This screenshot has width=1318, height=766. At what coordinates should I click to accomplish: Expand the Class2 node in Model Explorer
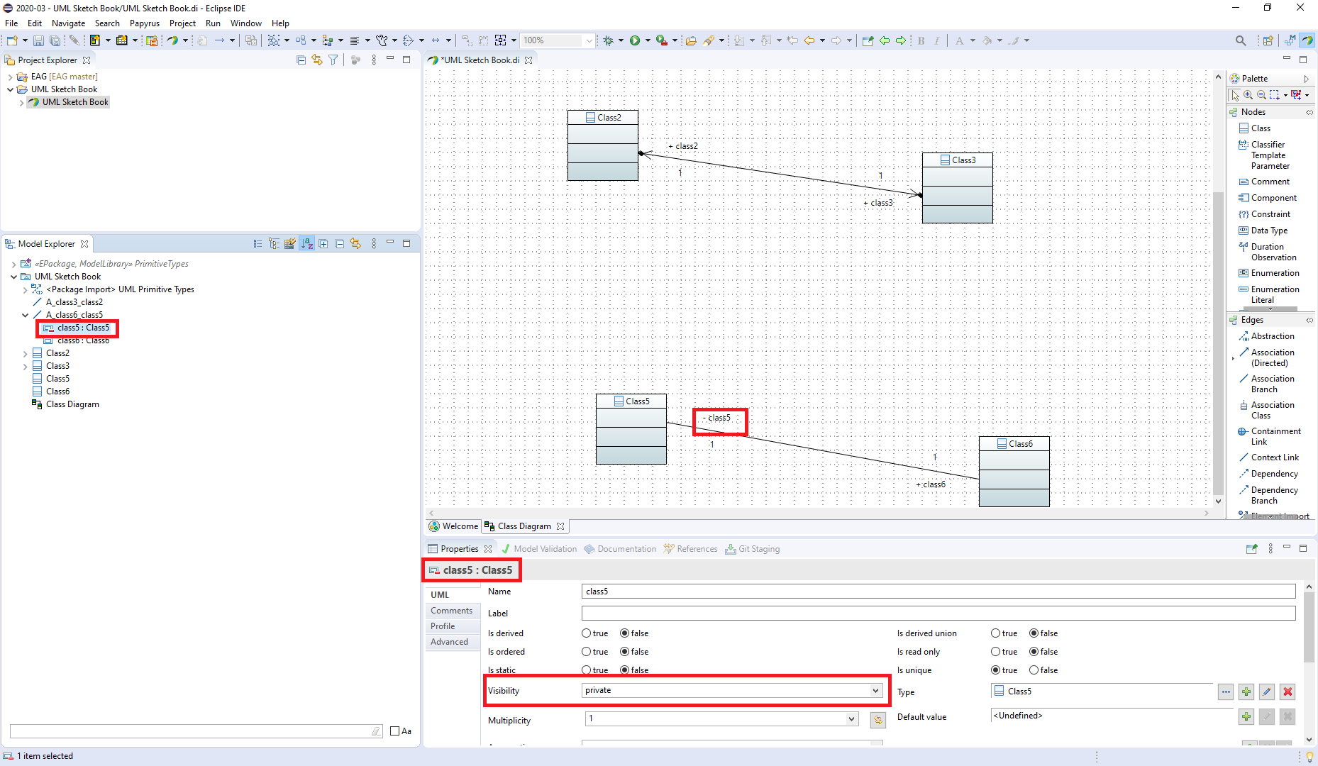tap(26, 353)
